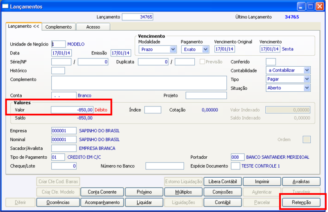Click the Espécie Documento field
This screenshot has height=212, width=328.
pos(235,166)
